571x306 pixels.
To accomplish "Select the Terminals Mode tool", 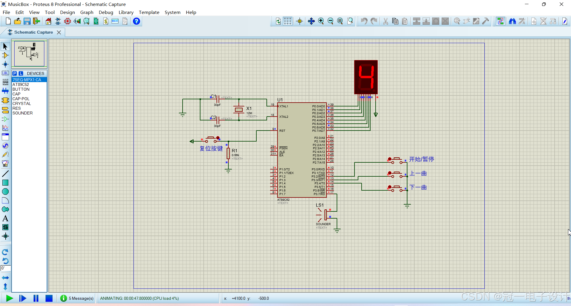I will coord(5,110).
